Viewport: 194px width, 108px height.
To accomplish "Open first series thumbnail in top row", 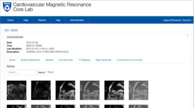I will (x=17, y=90).
